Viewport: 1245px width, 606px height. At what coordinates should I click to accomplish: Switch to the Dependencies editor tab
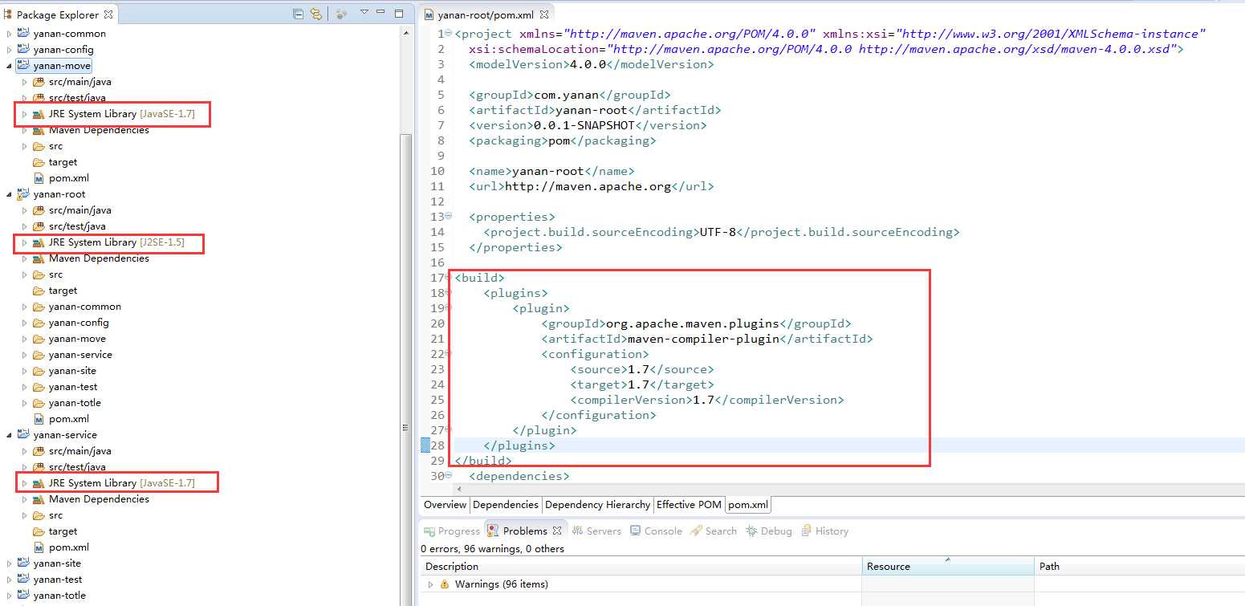506,505
